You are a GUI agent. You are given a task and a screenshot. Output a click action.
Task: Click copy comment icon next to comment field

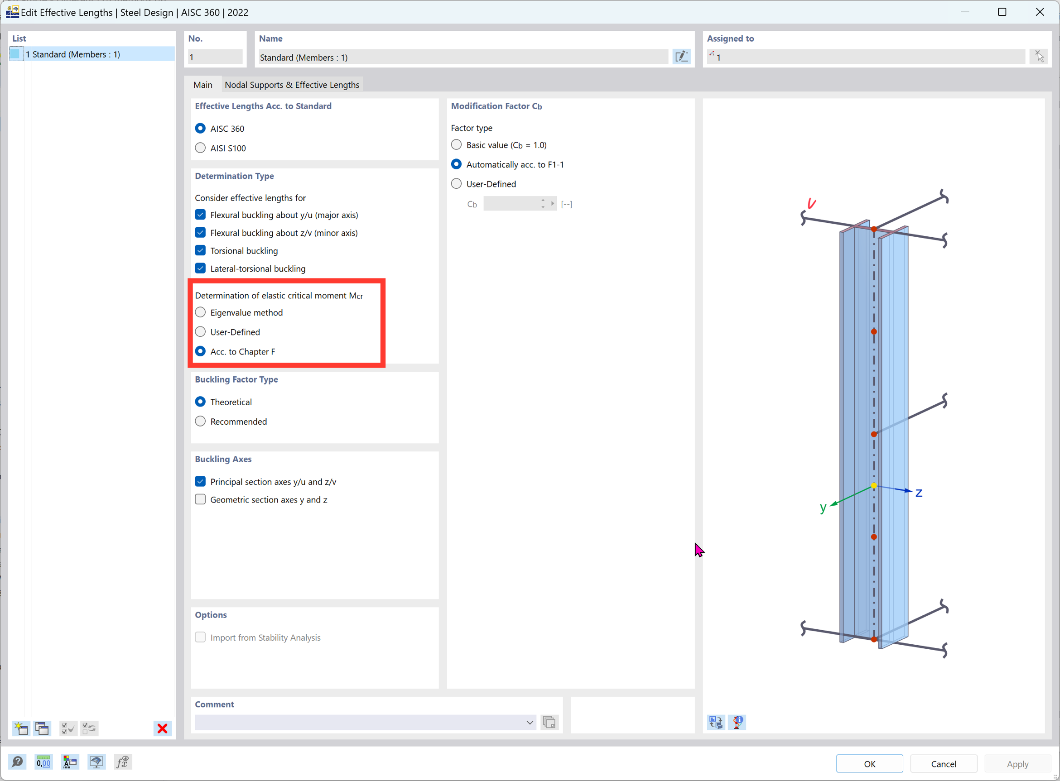[x=550, y=722]
